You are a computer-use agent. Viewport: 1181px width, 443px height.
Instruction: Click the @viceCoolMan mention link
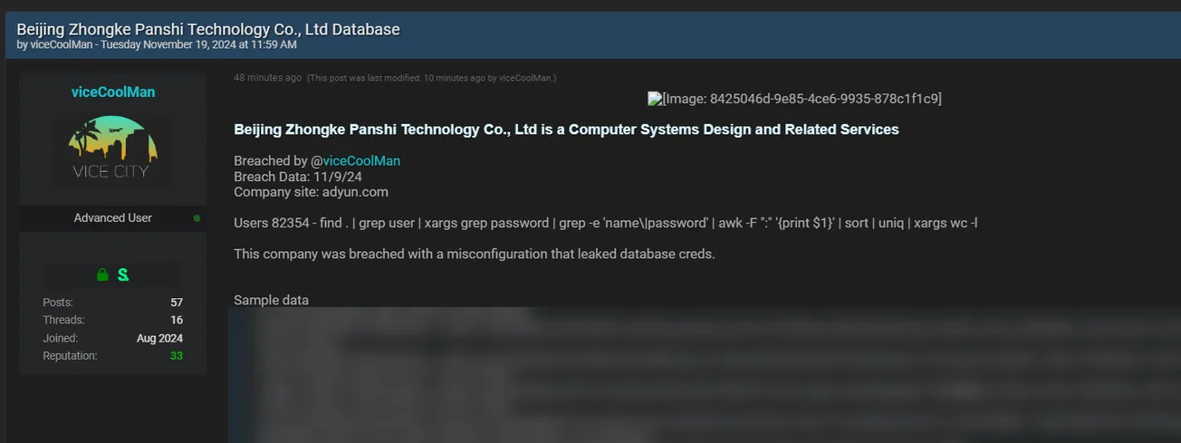361,161
